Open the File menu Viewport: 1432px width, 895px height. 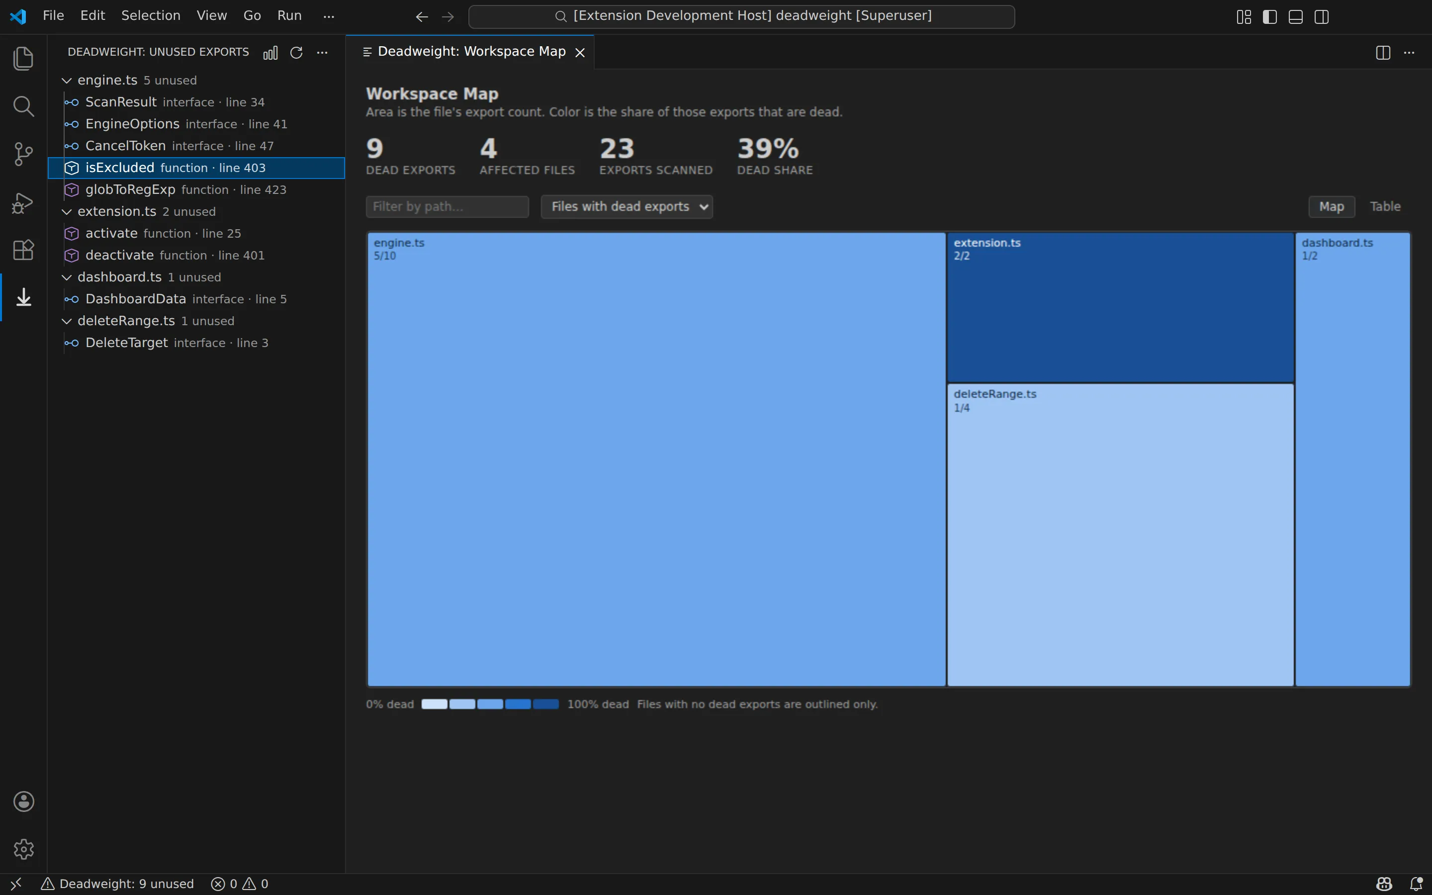(x=53, y=16)
